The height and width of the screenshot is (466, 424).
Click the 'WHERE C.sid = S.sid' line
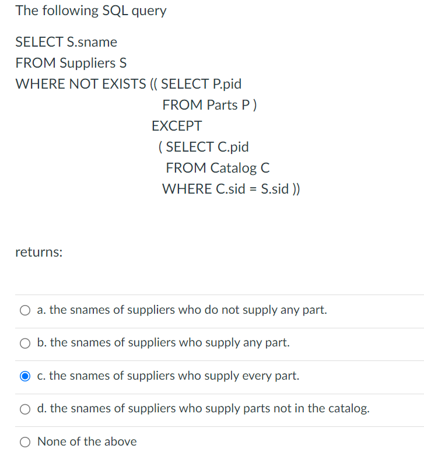point(231,189)
